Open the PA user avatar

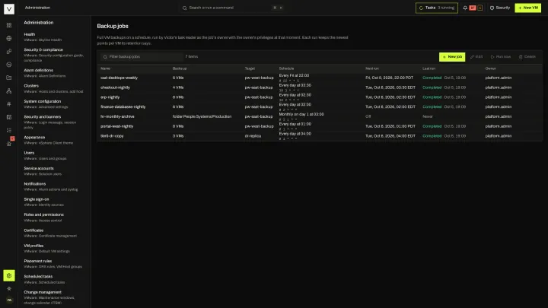9,300
